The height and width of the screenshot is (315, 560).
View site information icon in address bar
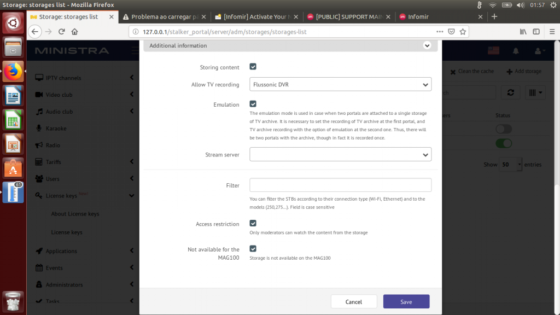(x=136, y=31)
